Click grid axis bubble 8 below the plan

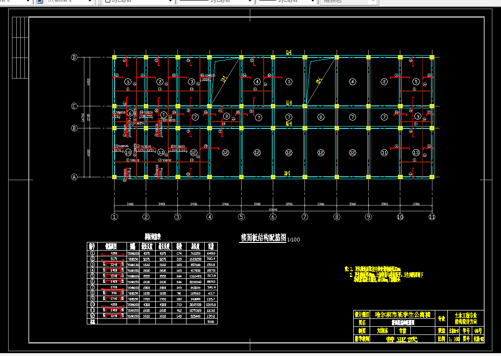[x=337, y=217]
